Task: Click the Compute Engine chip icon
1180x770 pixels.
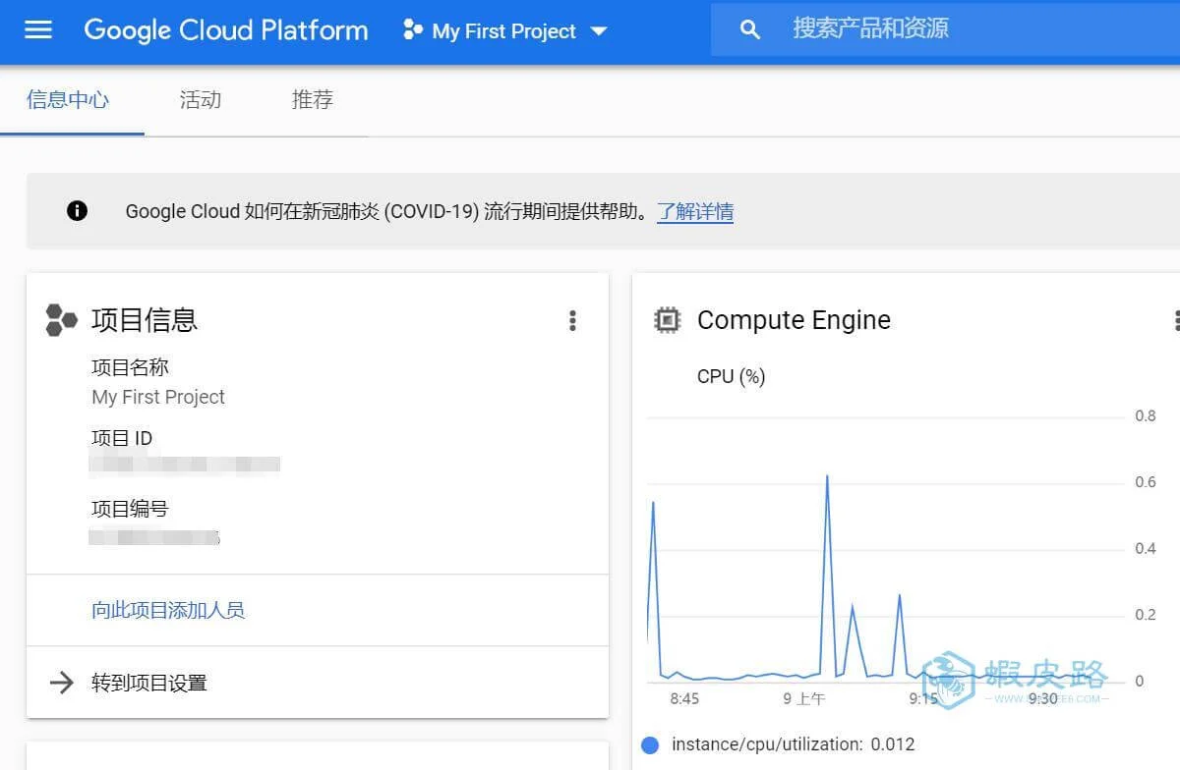Action: pos(668,320)
